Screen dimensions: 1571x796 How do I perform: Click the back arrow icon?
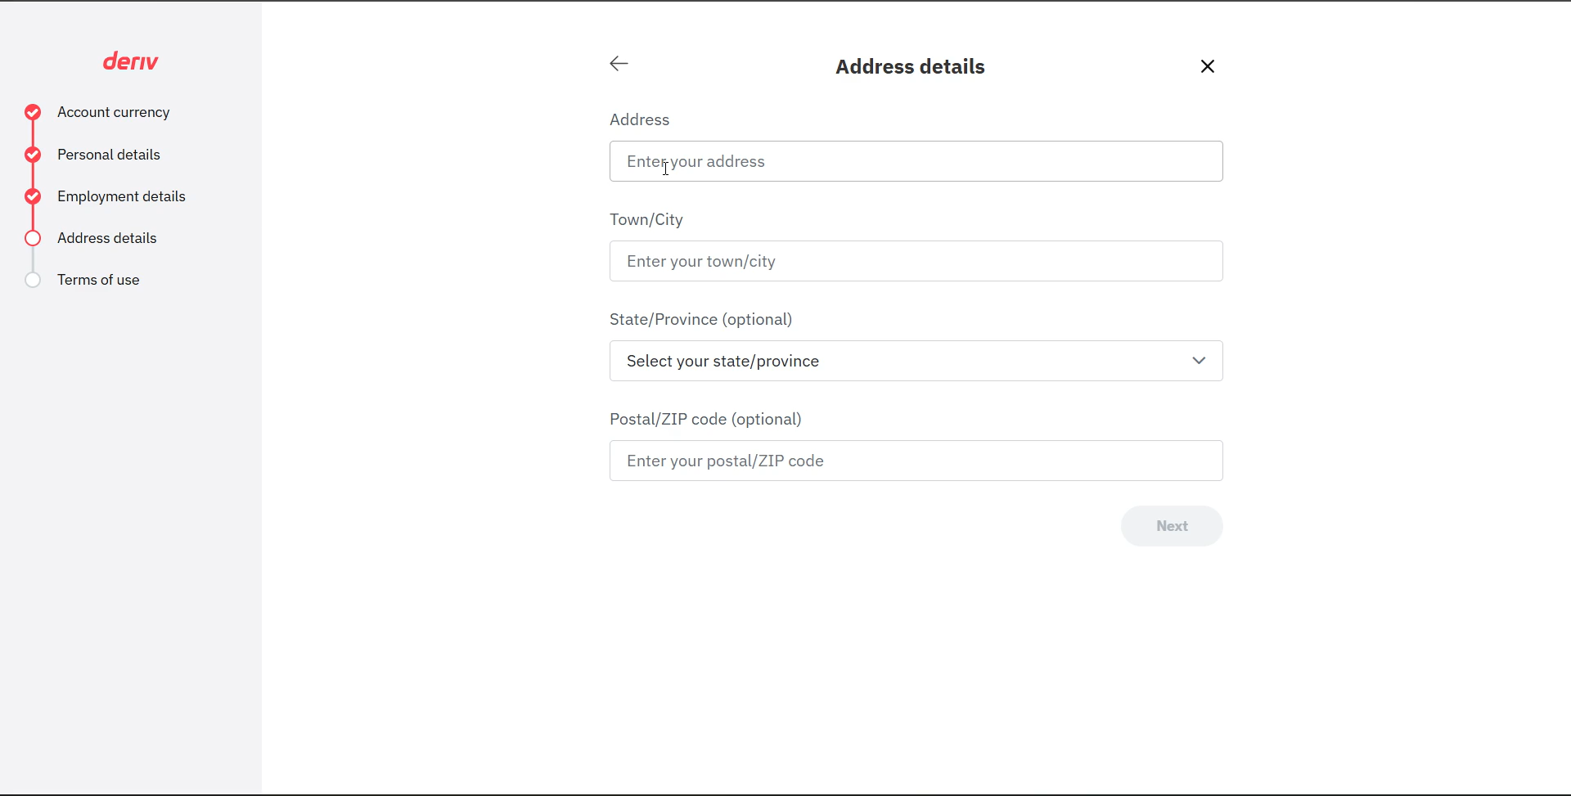click(619, 64)
